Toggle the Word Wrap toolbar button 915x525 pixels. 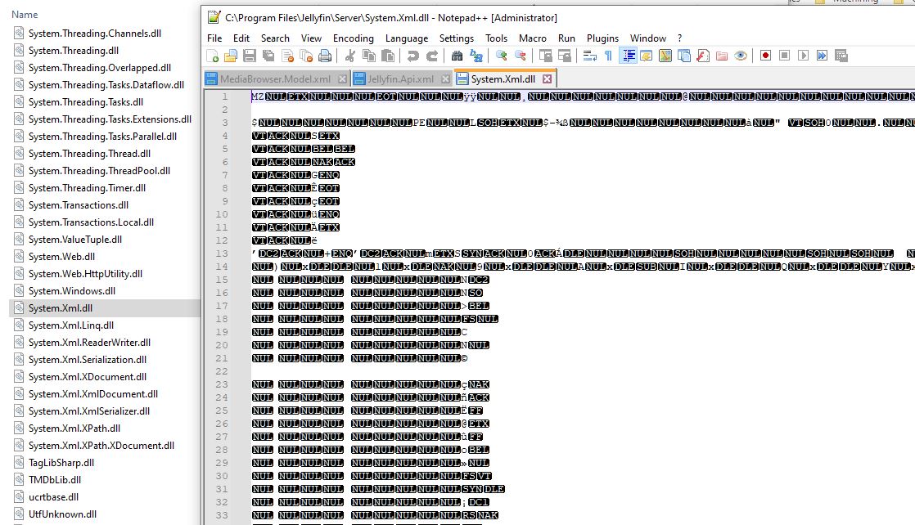coord(589,56)
